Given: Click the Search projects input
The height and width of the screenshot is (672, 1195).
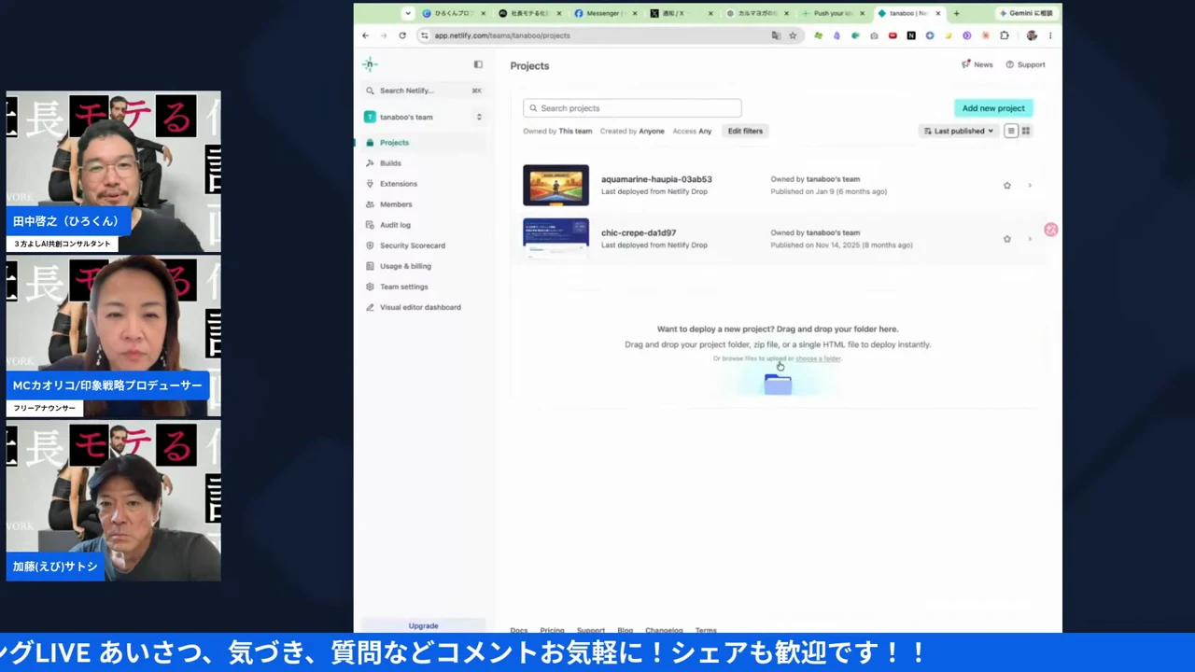Looking at the screenshot, I should [632, 108].
